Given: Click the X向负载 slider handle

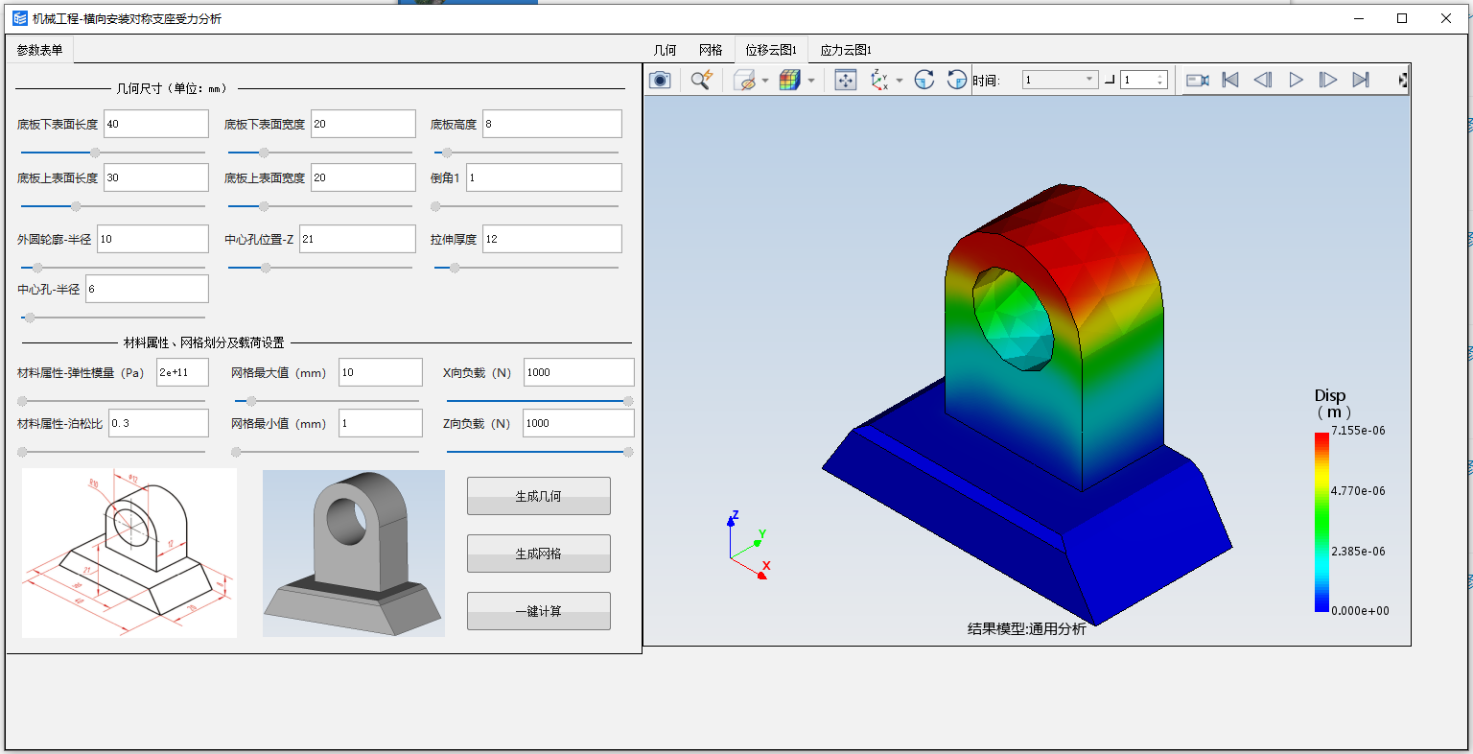Looking at the screenshot, I should (x=628, y=401).
